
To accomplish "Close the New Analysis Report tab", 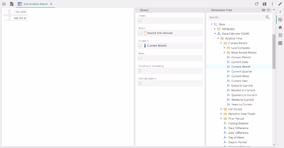I will (x=51, y=4).
